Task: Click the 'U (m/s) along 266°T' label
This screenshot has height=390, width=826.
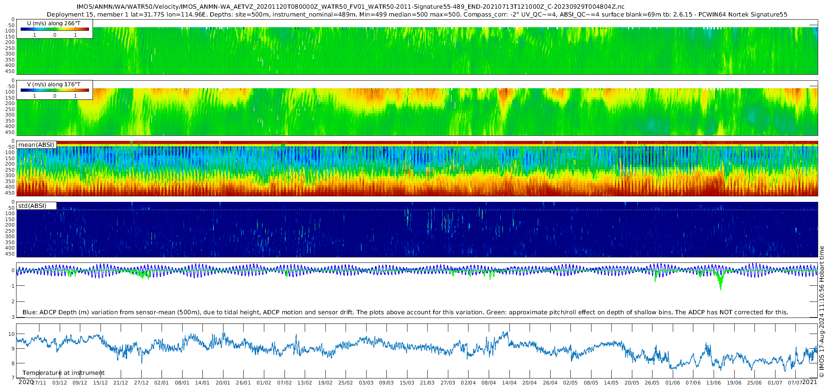Action: point(54,23)
